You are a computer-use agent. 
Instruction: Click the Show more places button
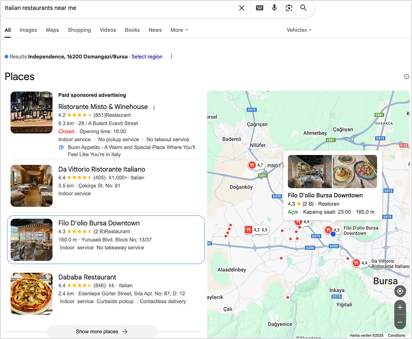[x=102, y=331]
